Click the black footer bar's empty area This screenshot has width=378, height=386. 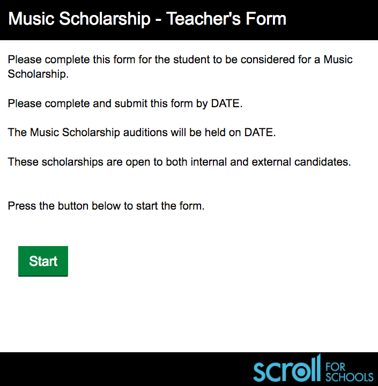point(123,369)
